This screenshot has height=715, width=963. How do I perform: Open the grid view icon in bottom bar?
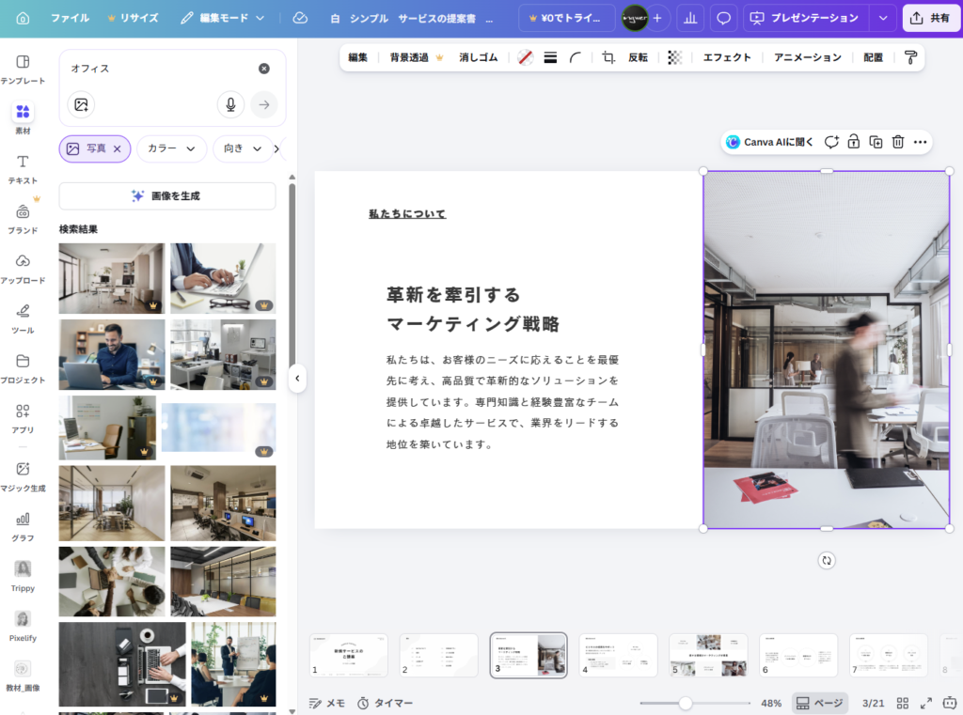point(903,703)
